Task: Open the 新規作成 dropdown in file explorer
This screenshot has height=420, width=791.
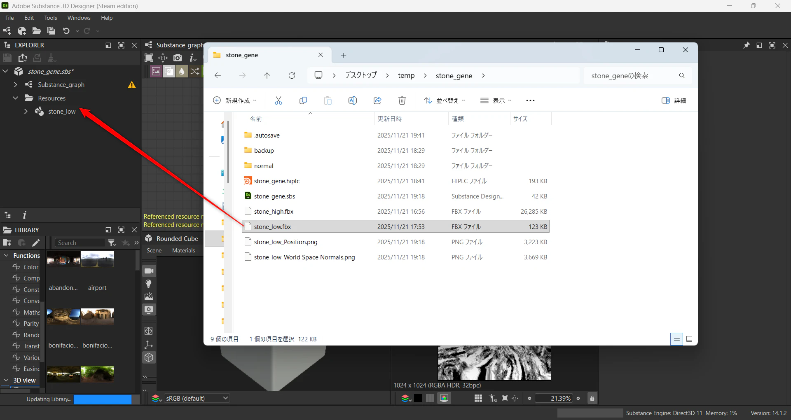Action: coord(234,100)
